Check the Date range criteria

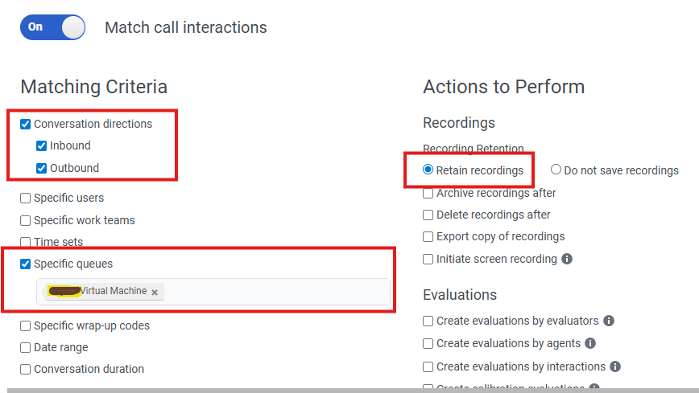(x=26, y=347)
